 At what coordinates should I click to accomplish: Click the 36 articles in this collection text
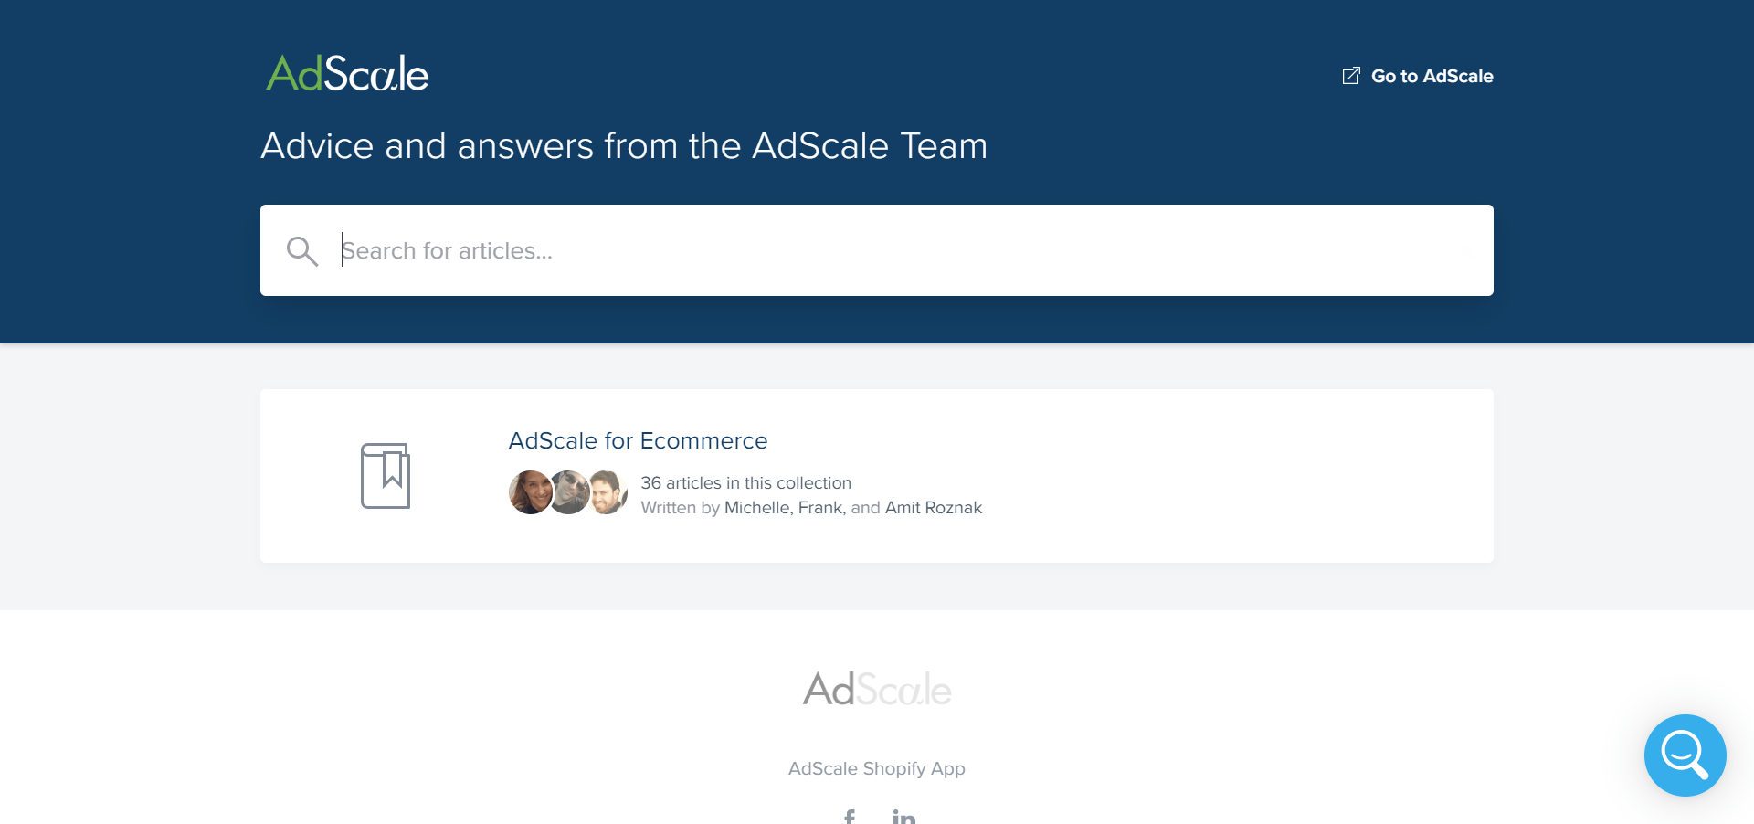click(745, 482)
